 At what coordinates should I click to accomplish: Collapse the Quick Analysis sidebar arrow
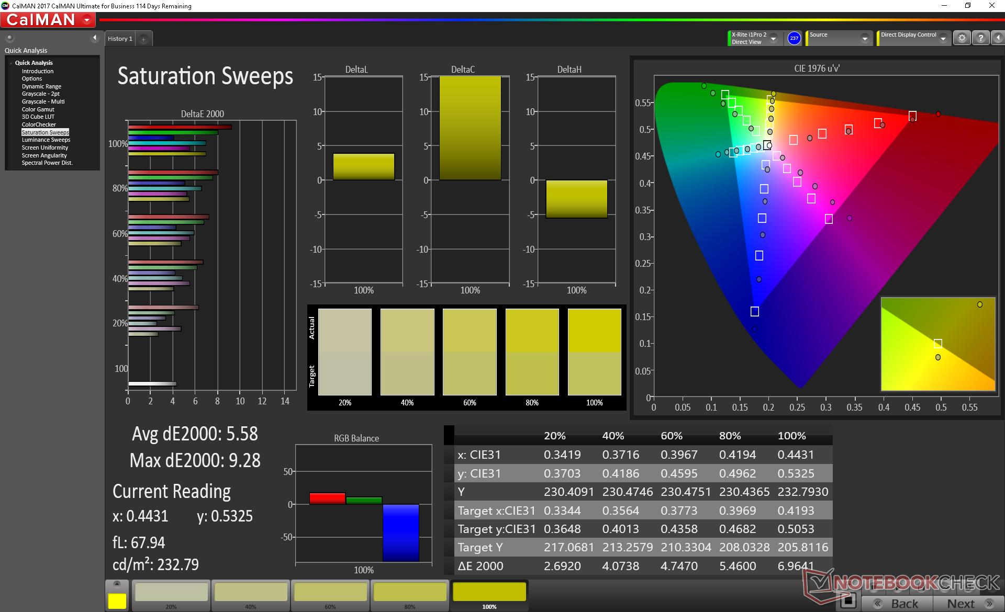pyautogui.click(x=94, y=38)
